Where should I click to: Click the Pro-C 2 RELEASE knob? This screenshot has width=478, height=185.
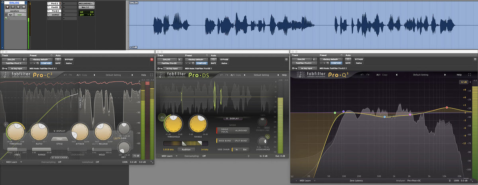tap(103, 132)
